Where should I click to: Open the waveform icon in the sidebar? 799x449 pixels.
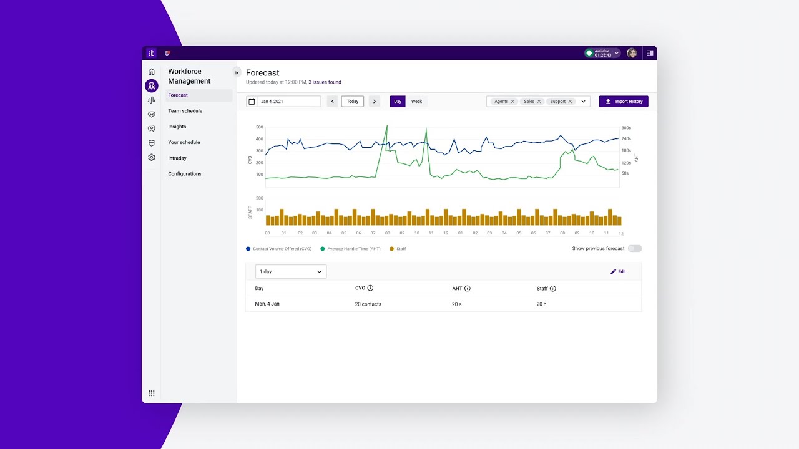pyautogui.click(x=151, y=100)
